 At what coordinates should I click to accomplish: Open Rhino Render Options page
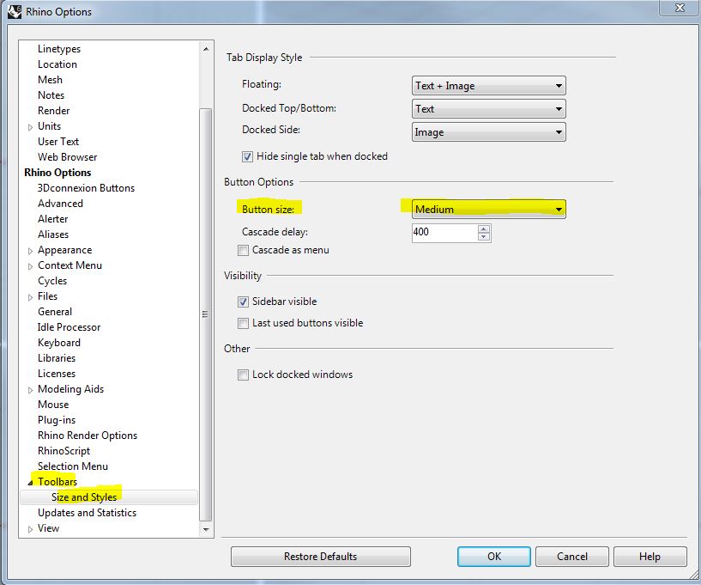(x=88, y=436)
